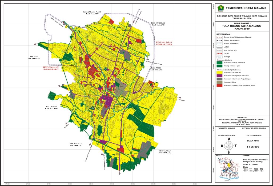
Task: Click the 'RENCANA JALAN LINGKAR TIMUR' red label
Action: tap(164, 43)
